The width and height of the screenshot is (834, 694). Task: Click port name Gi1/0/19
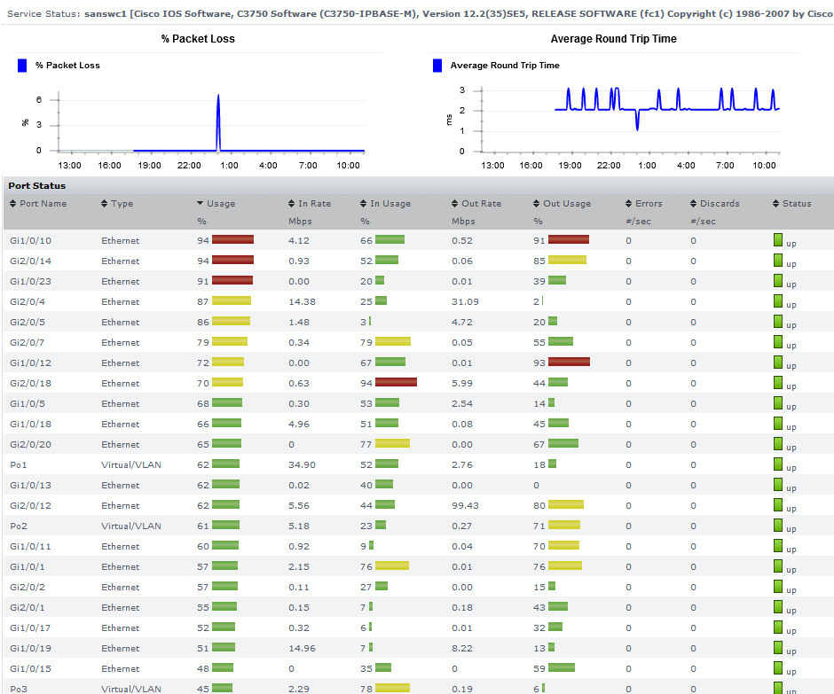(30, 648)
